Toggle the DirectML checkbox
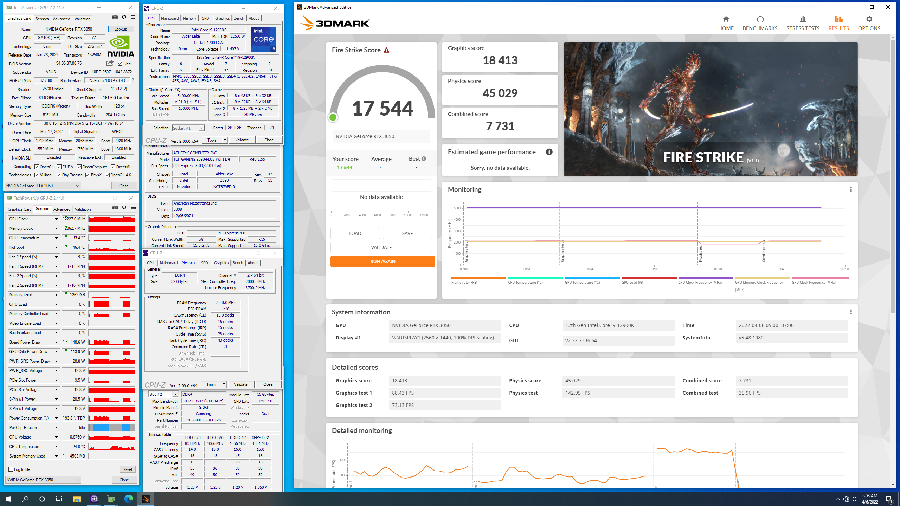900x506 pixels. [113, 167]
